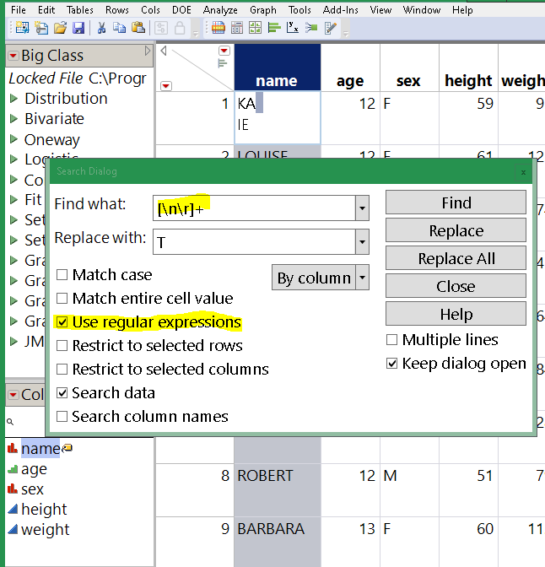The image size is (545, 567).
Task: Uncheck Keep dialog open
Action: [391, 363]
